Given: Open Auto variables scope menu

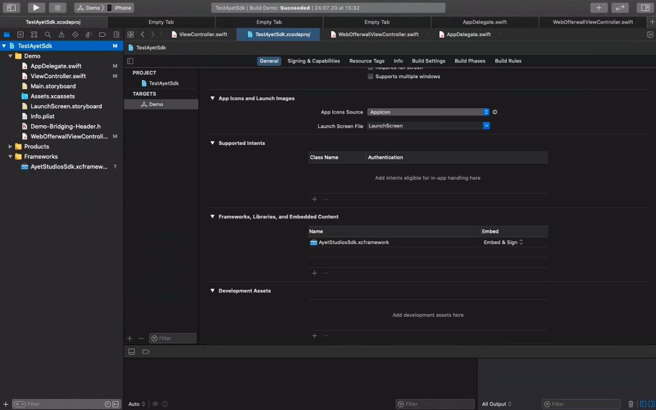Looking at the screenshot, I should (137, 404).
